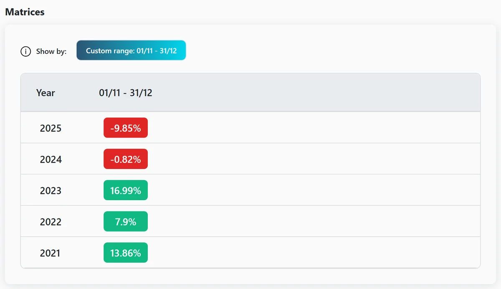Select the 2022 year row label

point(51,222)
